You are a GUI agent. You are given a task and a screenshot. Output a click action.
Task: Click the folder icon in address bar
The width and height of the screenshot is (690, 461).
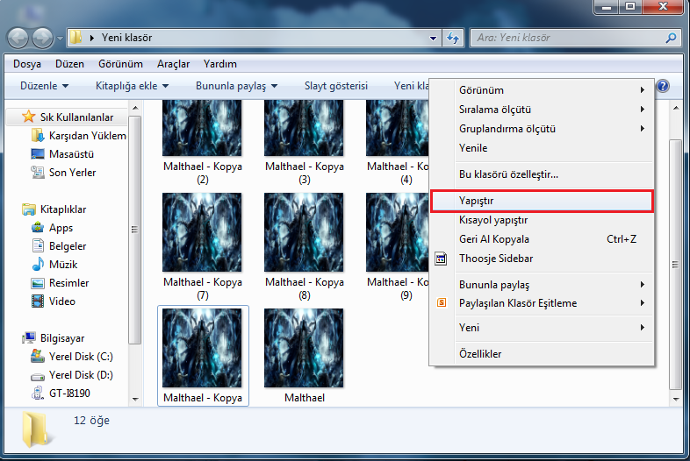75,38
